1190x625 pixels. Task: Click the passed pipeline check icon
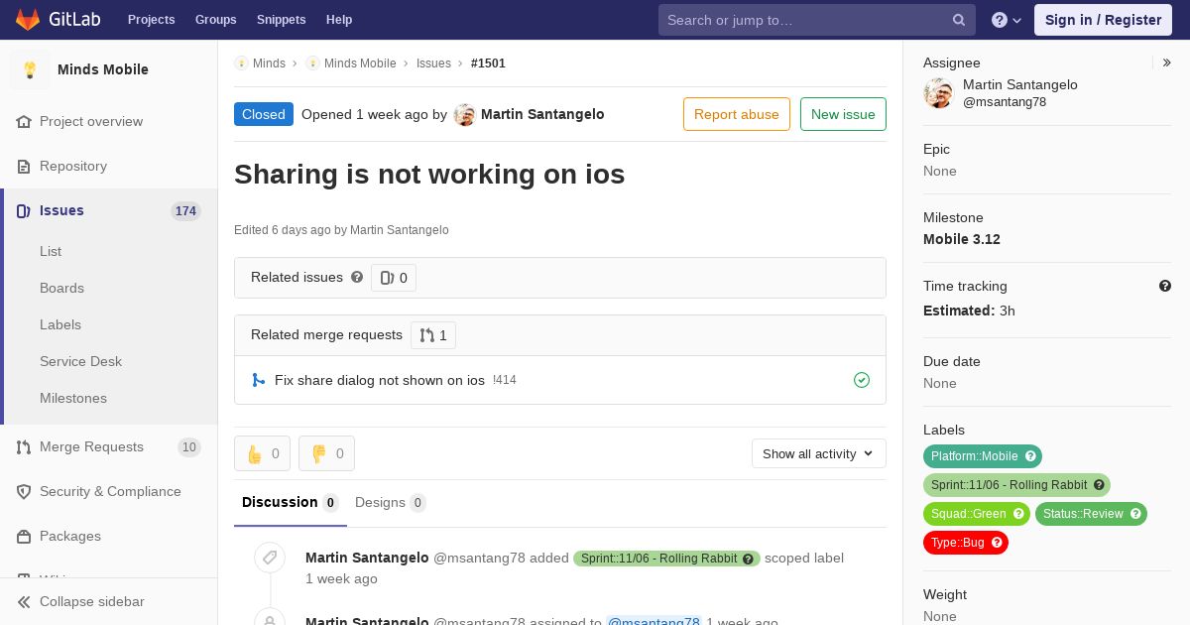click(862, 380)
